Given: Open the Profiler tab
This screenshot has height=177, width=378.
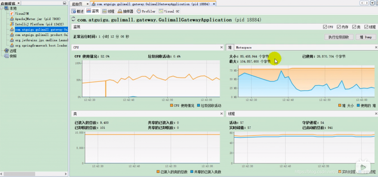Looking at the screenshot, I should 146,11.
